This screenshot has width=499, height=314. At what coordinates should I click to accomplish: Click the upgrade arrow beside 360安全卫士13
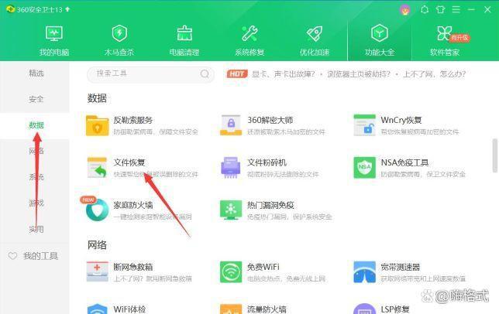[67, 9]
